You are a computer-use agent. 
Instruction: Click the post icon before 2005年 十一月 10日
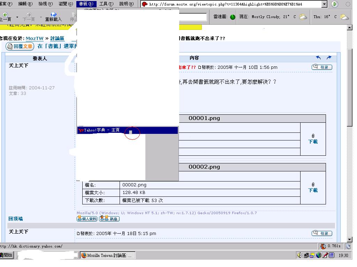pyautogui.click(x=199, y=67)
